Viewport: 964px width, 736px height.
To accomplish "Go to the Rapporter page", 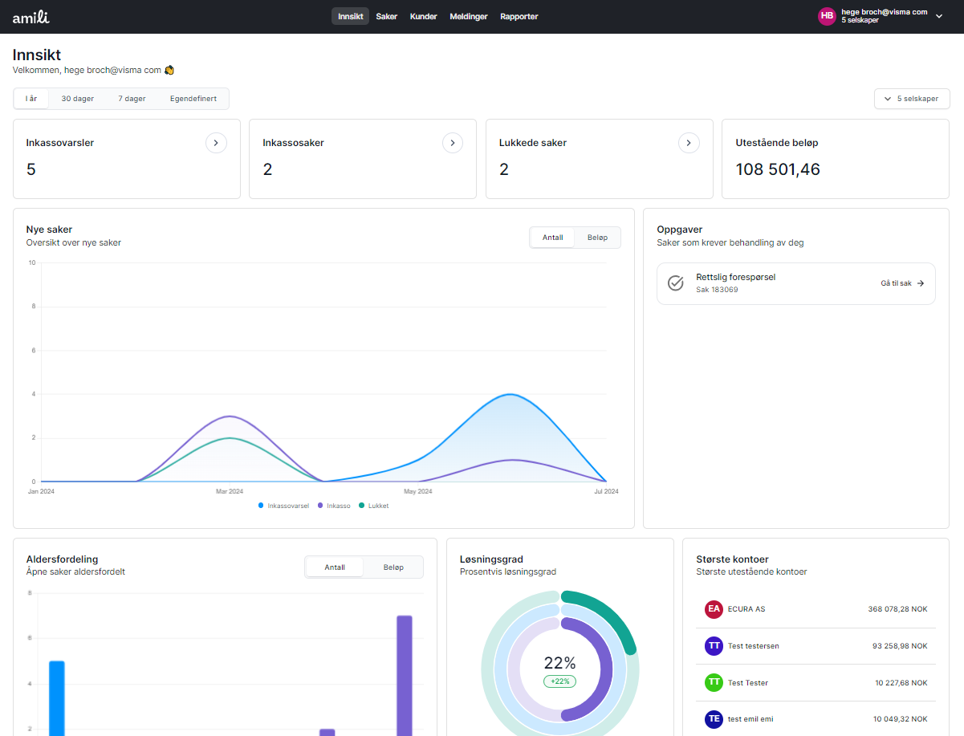I will coord(519,17).
